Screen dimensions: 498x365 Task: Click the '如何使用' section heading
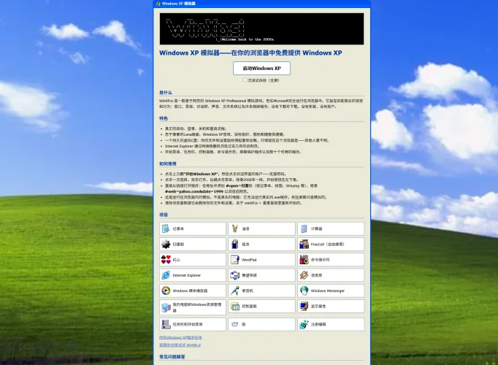tap(168, 164)
